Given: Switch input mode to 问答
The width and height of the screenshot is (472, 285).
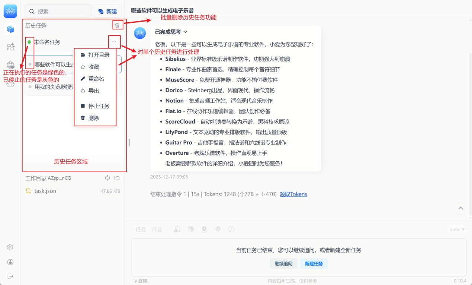Looking at the screenshot, I should [x=157, y=229].
